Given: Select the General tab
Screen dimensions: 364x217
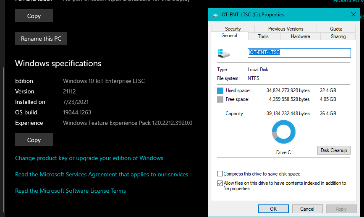Looking at the screenshot, I should tap(229, 36).
